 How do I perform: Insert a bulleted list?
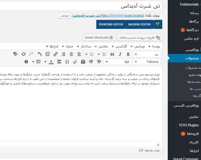104,54
